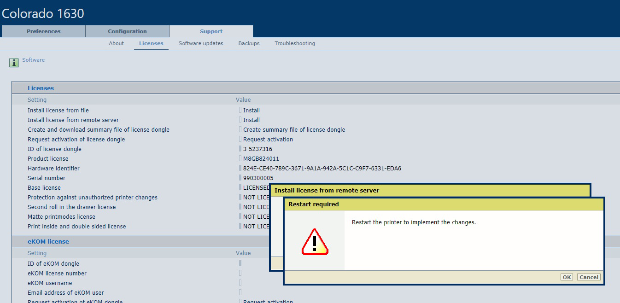Click the eKOM username value field
The image size is (620, 303).
coord(240,283)
